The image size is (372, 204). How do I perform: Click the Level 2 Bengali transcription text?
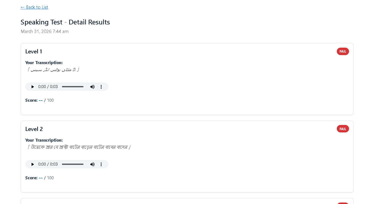click(x=79, y=147)
